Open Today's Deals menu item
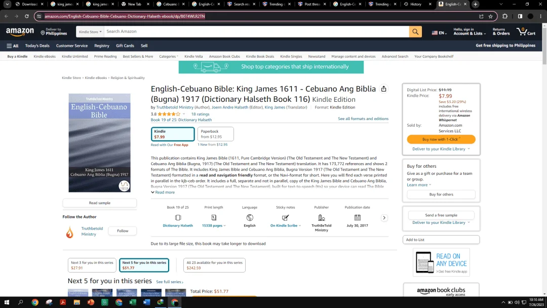The width and height of the screenshot is (547, 308). click(x=37, y=46)
